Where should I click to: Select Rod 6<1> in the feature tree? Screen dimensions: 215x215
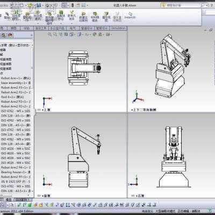click(12, 97)
